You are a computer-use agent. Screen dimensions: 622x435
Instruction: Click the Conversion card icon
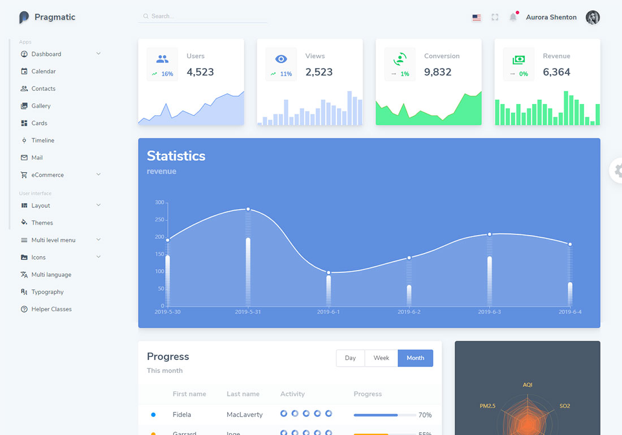400,59
